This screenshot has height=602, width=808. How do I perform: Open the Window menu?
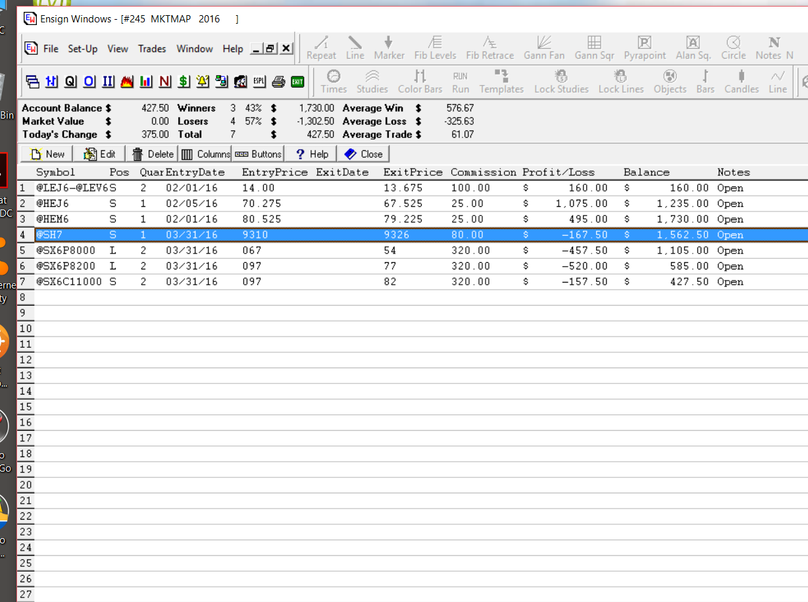point(195,49)
